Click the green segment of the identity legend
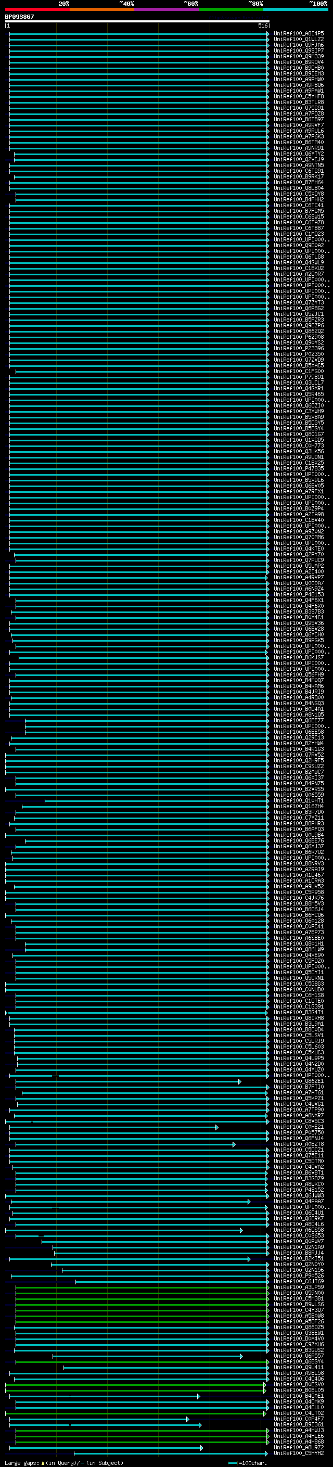Image resolution: width=333 pixels, height=1467 pixels. tap(231, 9)
